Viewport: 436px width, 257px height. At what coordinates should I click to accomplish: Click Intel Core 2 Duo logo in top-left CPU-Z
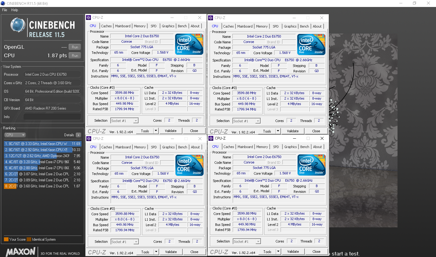pos(189,44)
